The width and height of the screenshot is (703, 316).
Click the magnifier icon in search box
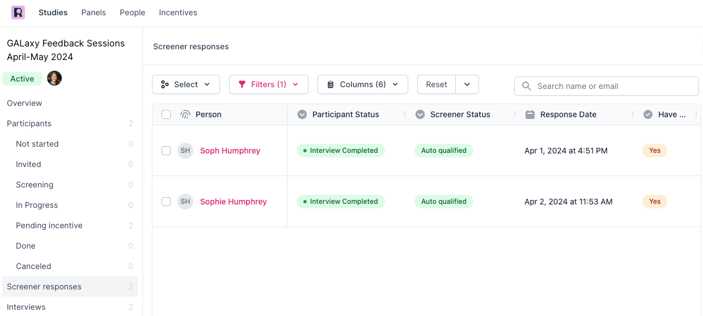527,86
